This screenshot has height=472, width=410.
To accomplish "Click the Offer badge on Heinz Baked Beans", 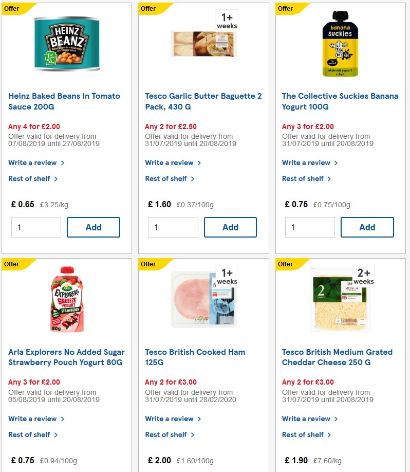I will 12,9.
